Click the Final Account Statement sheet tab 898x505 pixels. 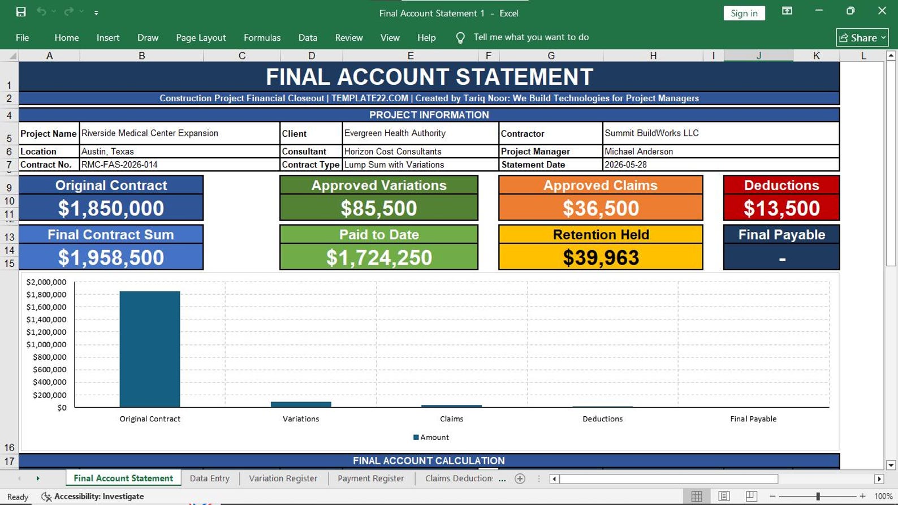point(123,478)
